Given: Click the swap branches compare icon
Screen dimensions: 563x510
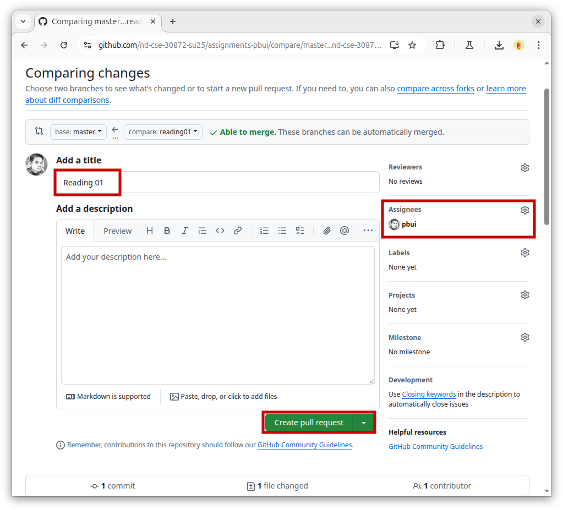Looking at the screenshot, I should (x=39, y=131).
